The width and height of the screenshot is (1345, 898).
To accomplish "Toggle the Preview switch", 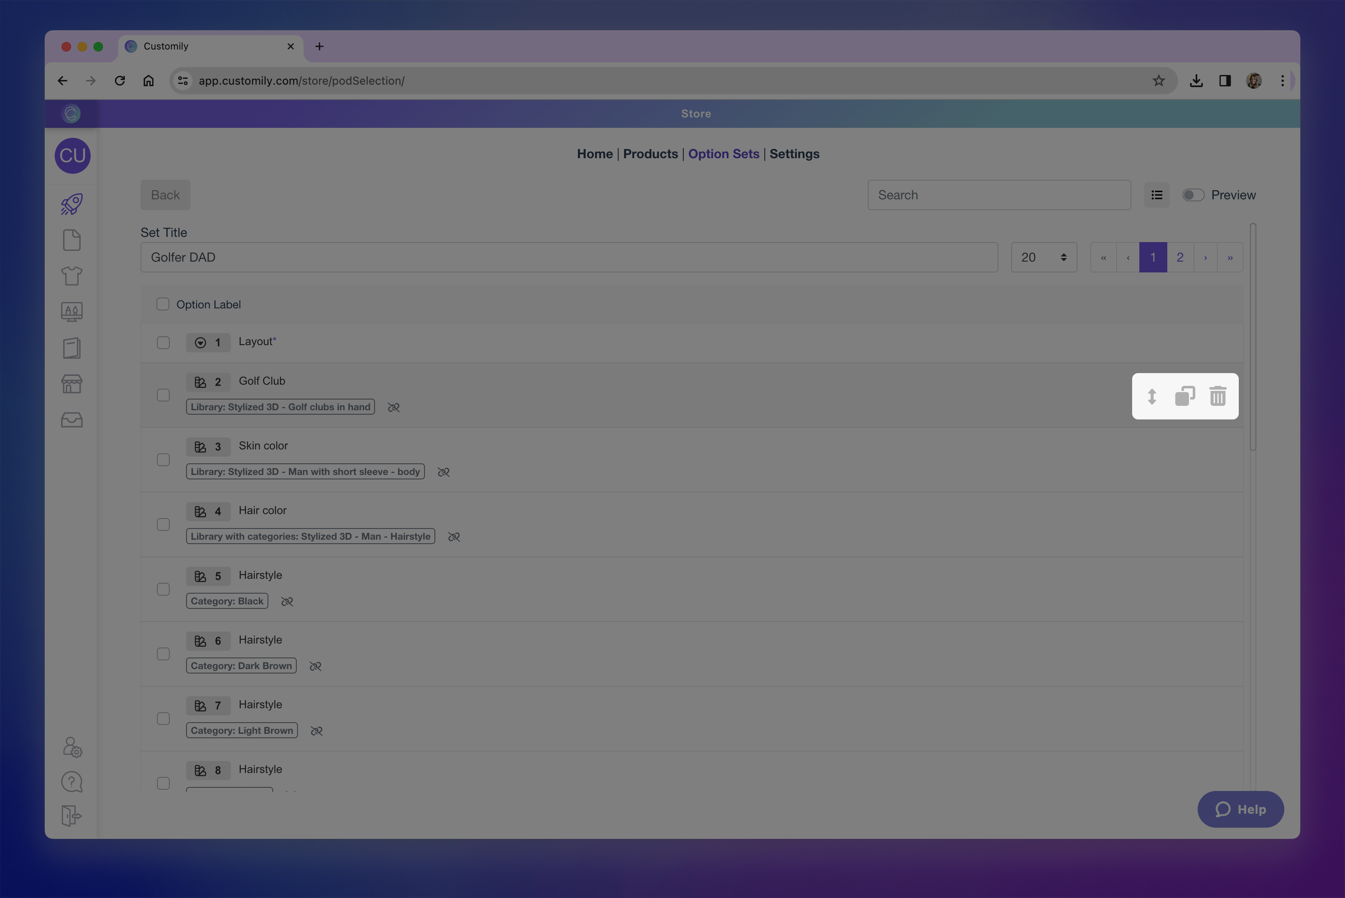I will pyautogui.click(x=1193, y=195).
